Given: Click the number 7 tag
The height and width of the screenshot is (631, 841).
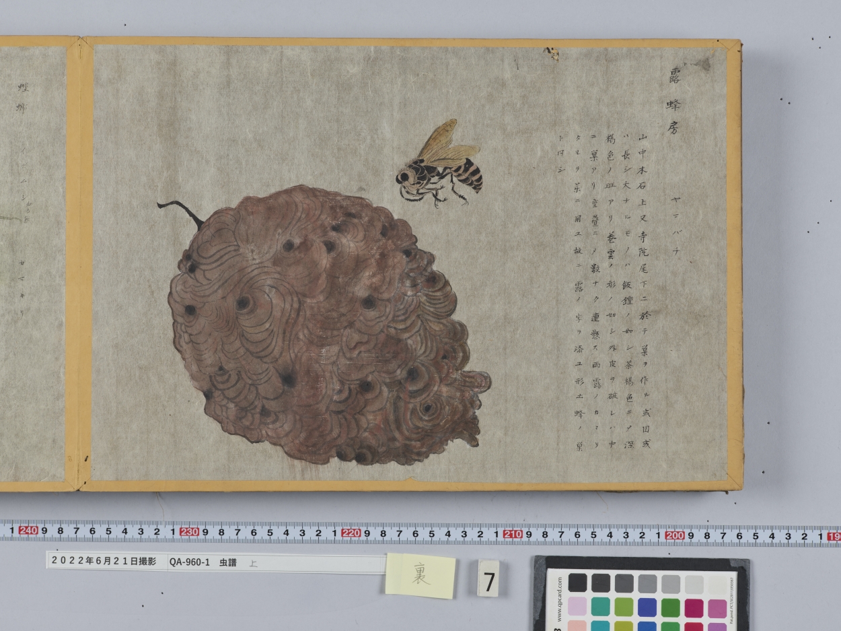Looking at the screenshot, I should [489, 579].
